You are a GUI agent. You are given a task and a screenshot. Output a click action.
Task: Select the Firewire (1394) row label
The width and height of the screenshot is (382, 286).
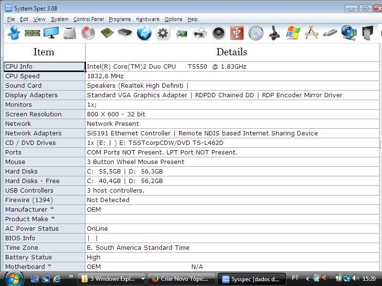point(44,200)
